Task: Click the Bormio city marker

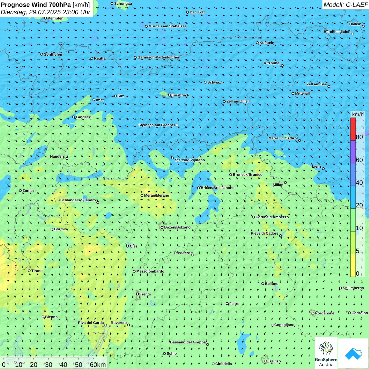Action: [52, 229]
